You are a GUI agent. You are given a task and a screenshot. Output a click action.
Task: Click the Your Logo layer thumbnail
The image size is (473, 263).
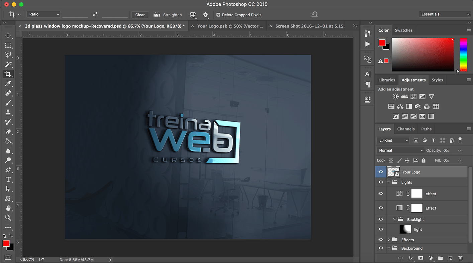393,172
